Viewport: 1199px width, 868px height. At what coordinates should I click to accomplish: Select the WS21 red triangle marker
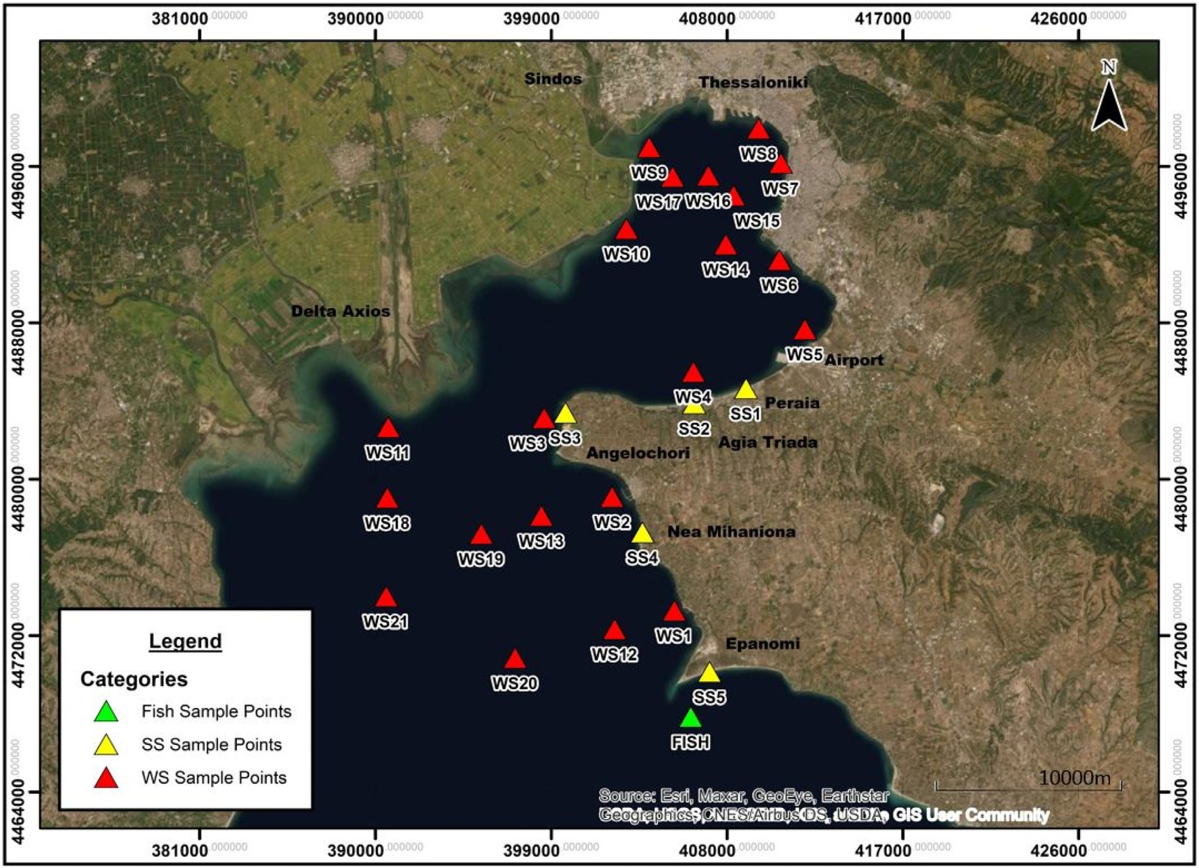pos(386,598)
